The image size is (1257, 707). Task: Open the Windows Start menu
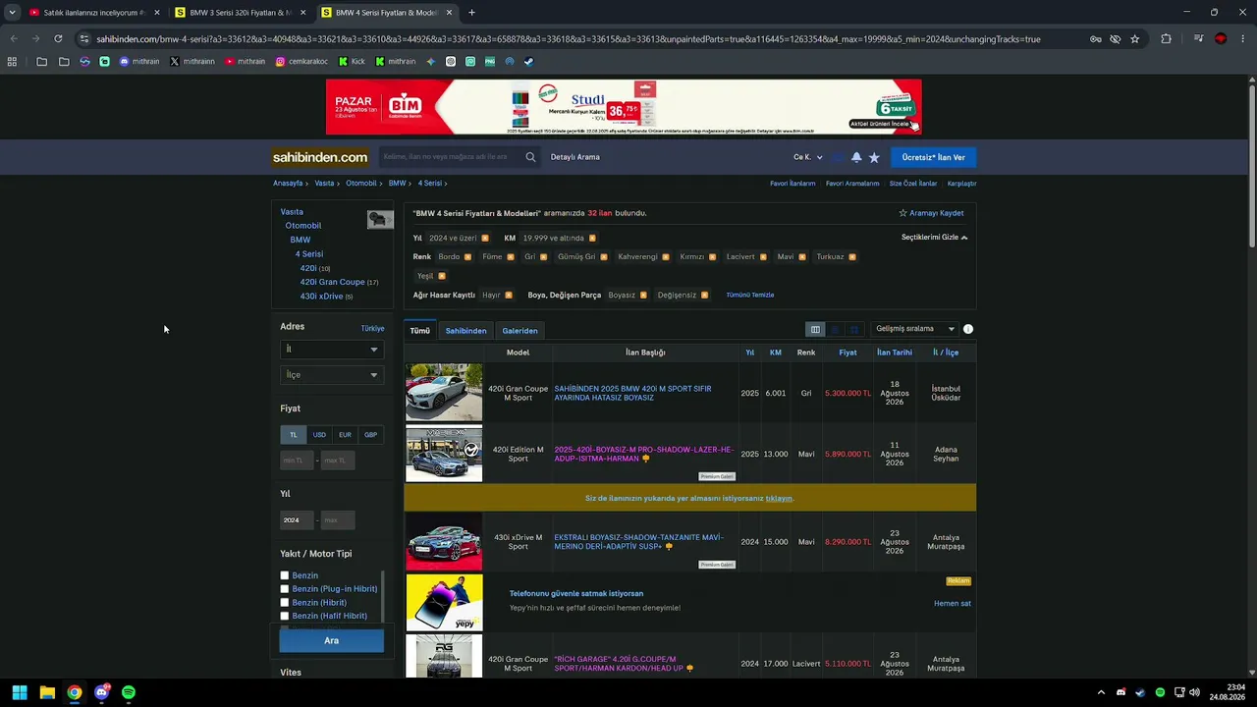click(20, 692)
